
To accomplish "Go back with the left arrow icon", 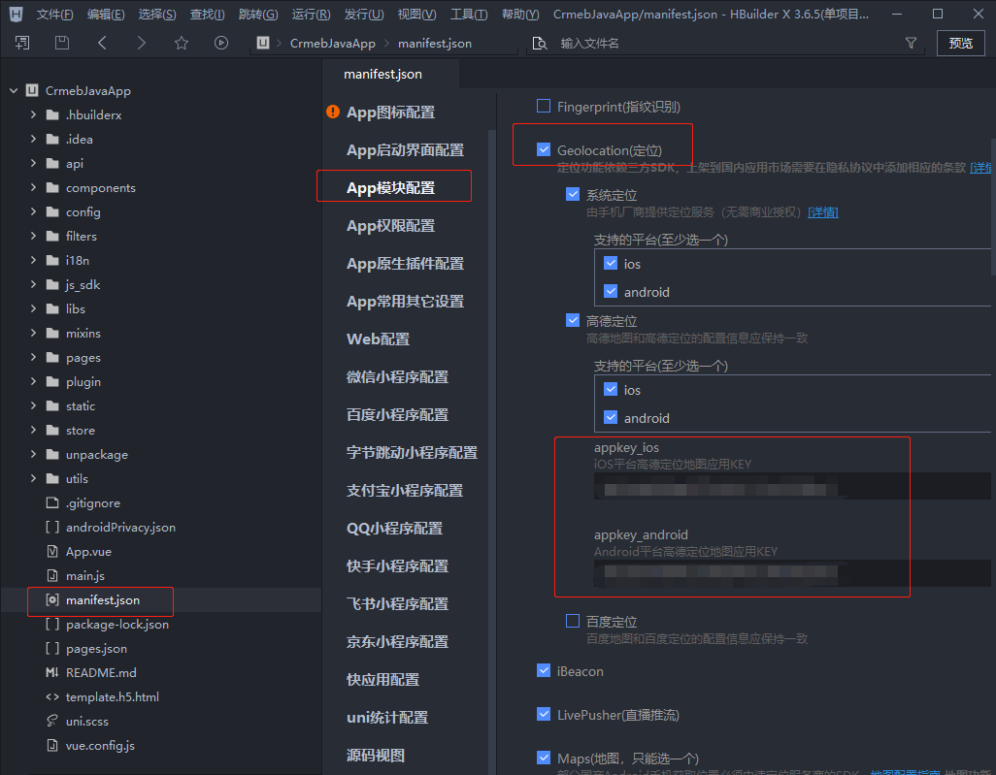I will [x=102, y=43].
